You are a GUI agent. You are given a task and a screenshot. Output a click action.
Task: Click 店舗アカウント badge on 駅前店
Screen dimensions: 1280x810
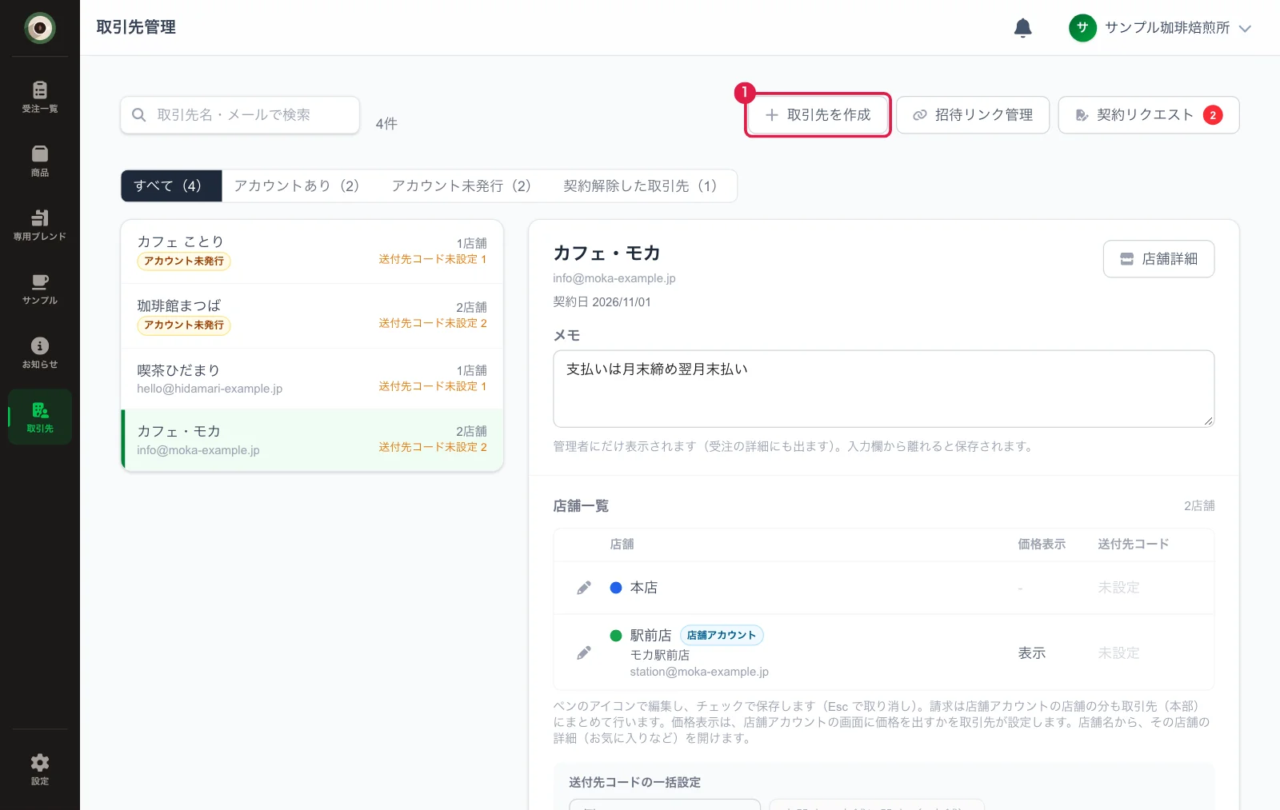(722, 636)
